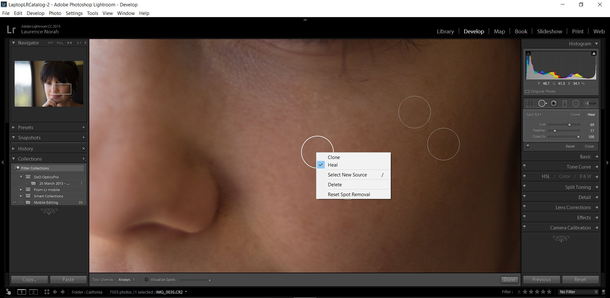Toggle filters switch at bottom right
The height and width of the screenshot is (298, 610).
pyautogui.click(x=603, y=292)
